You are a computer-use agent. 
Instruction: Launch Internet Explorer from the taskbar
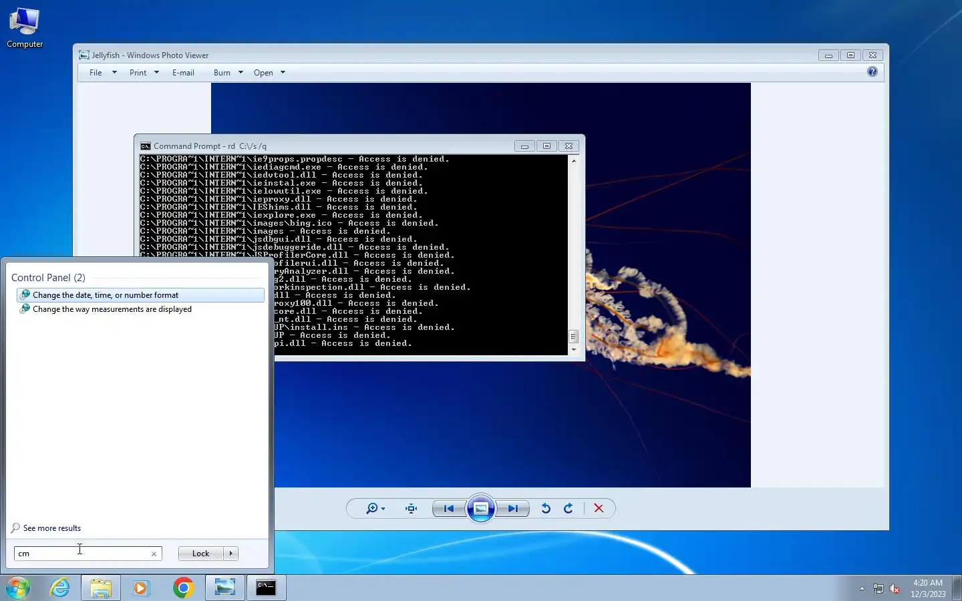tap(60, 588)
